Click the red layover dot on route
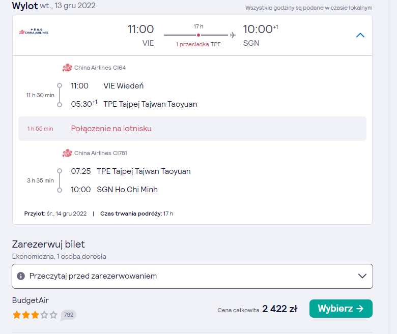 click(x=198, y=35)
